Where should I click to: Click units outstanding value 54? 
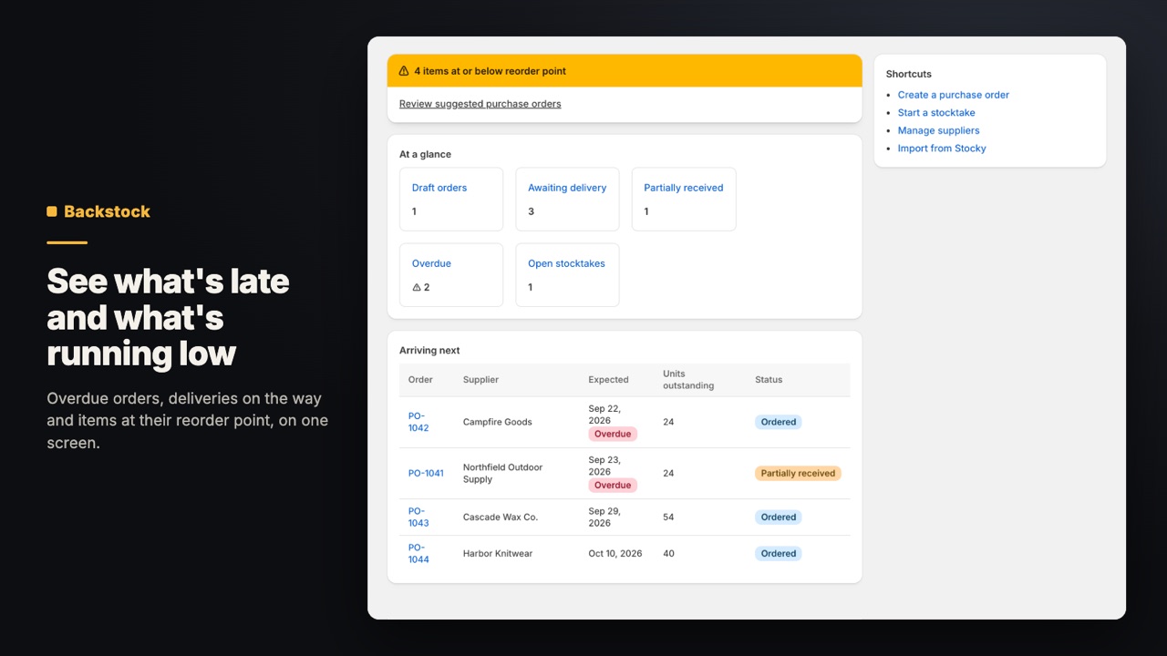[x=668, y=518]
